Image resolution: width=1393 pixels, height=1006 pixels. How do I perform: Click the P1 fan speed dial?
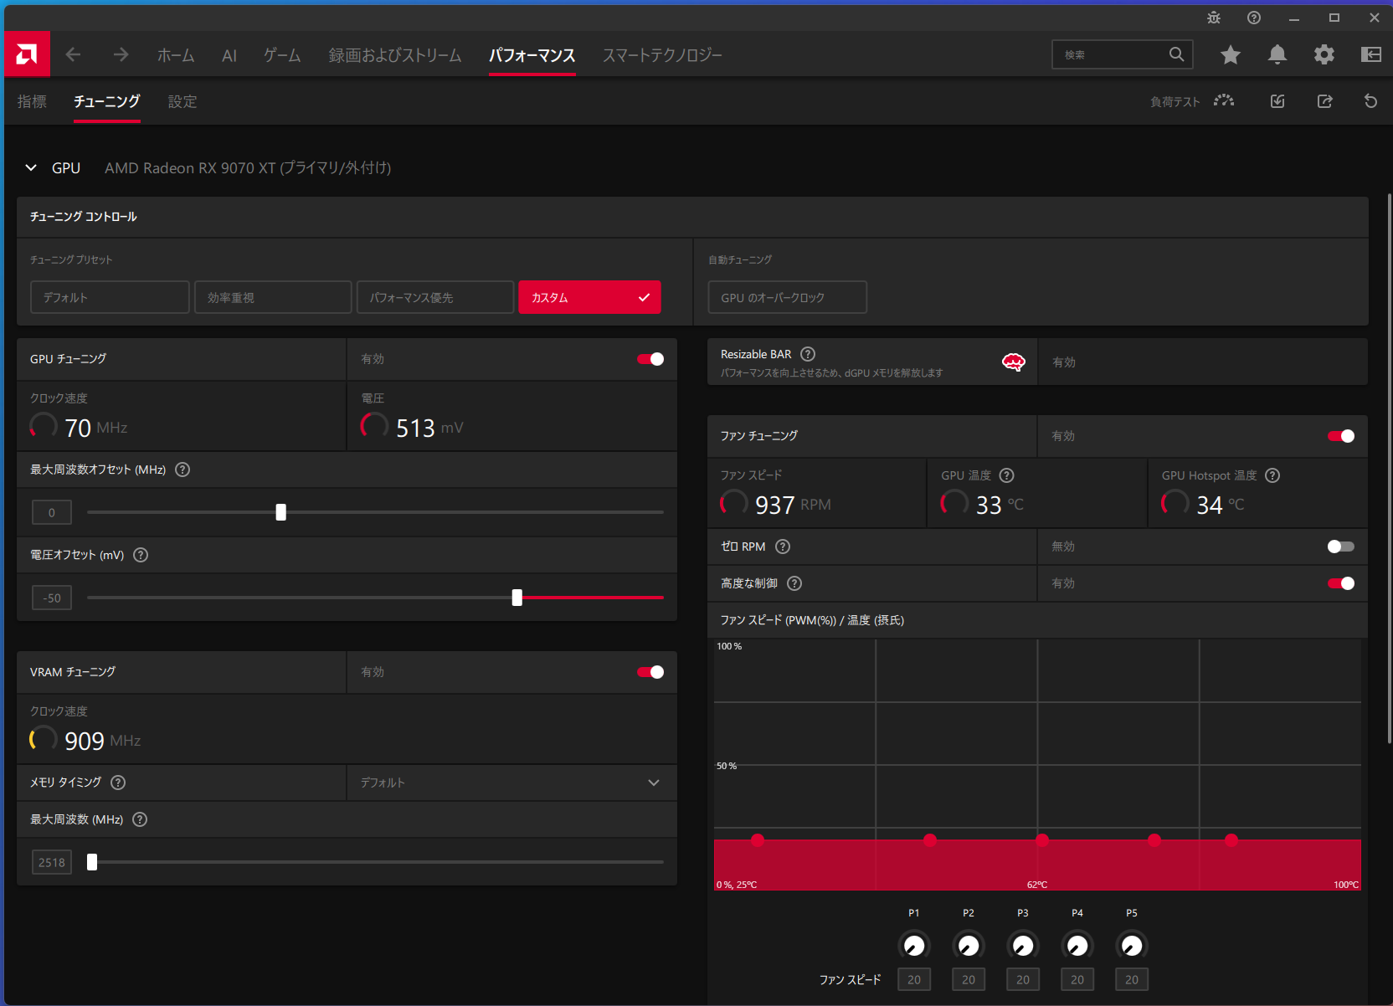coord(914,946)
